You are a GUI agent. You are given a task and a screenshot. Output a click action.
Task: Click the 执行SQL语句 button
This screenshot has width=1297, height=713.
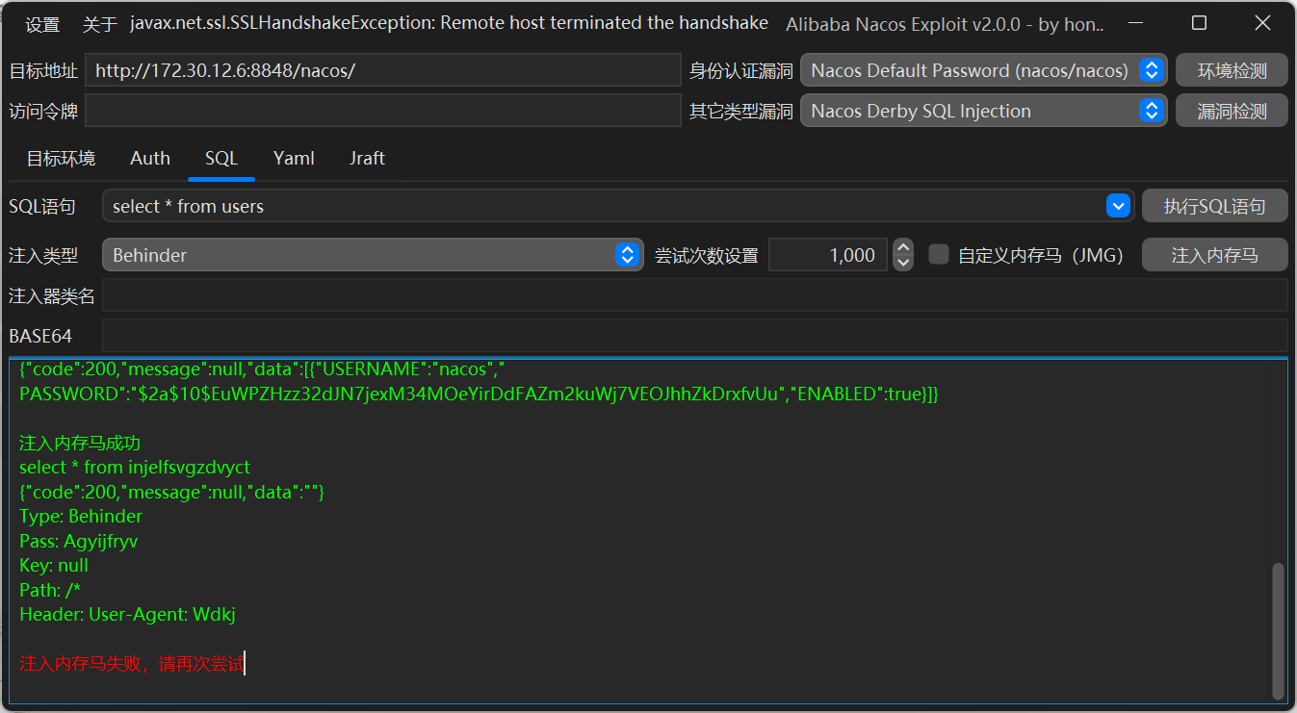click(x=1213, y=206)
